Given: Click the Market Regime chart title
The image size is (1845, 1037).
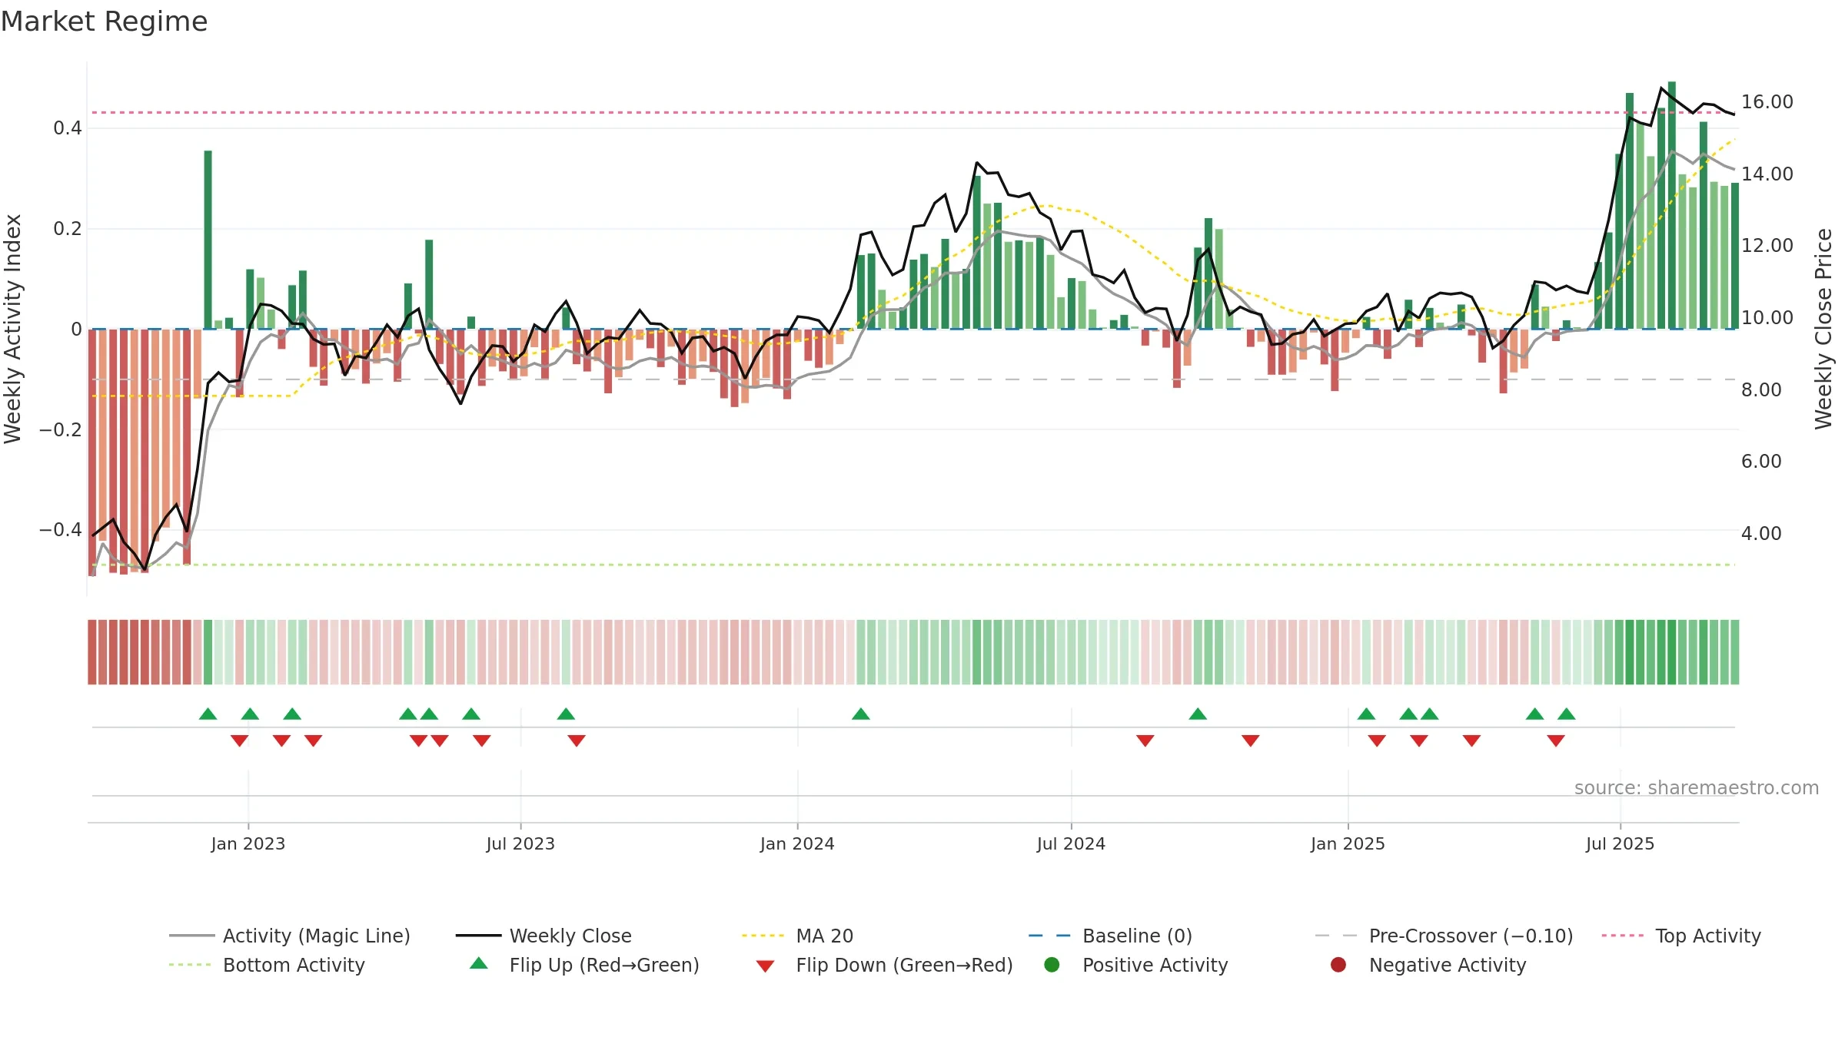Looking at the screenshot, I should 105,22.
